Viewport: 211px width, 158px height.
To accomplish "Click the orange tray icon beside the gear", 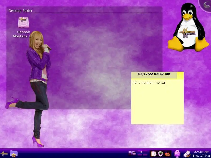I will tap(167, 154).
